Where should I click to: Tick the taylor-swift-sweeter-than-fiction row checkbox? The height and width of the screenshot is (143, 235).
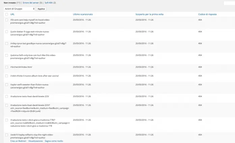pos(7,85)
